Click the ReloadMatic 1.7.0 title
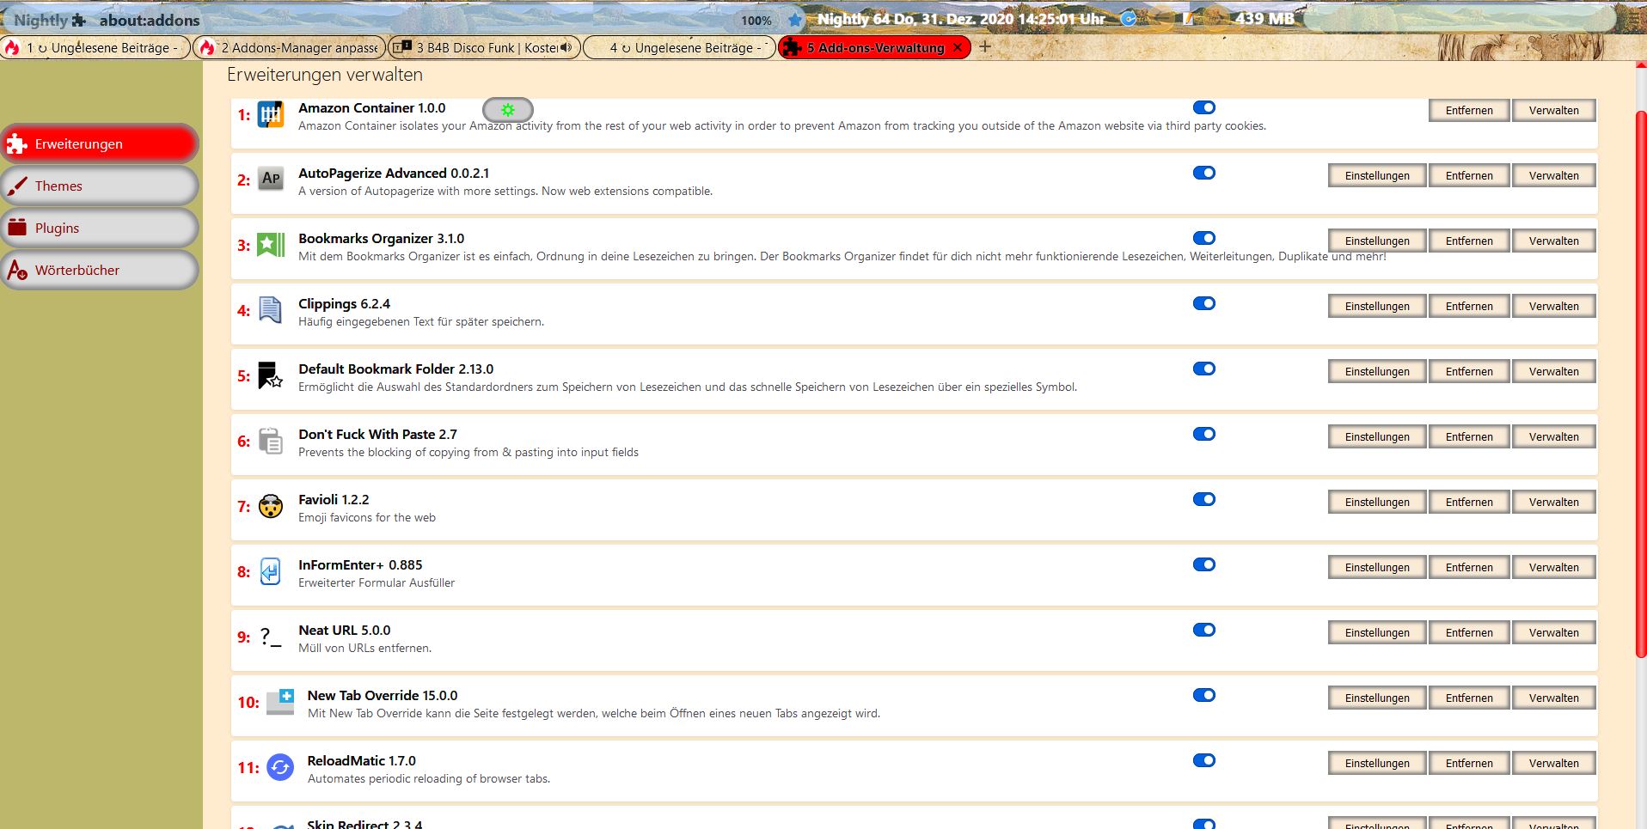The image size is (1647, 829). point(362,760)
